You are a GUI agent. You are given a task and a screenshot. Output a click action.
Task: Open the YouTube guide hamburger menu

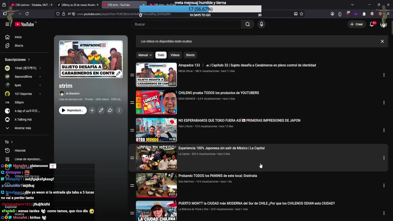click(x=7, y=24)
